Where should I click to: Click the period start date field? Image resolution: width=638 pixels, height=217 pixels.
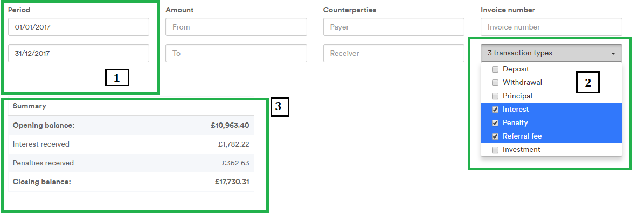pos(78,27)
